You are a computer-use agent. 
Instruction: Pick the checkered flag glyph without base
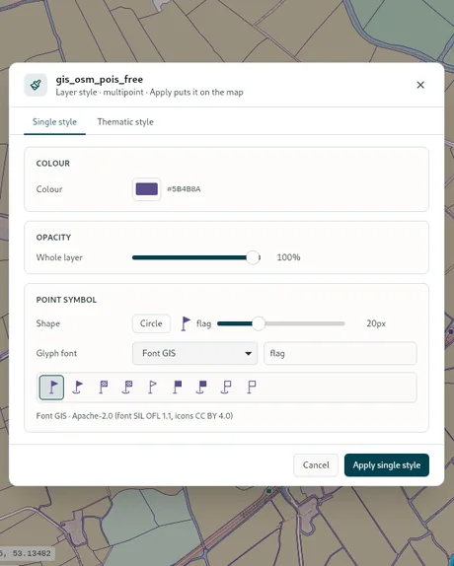click(x=103, y=388)
